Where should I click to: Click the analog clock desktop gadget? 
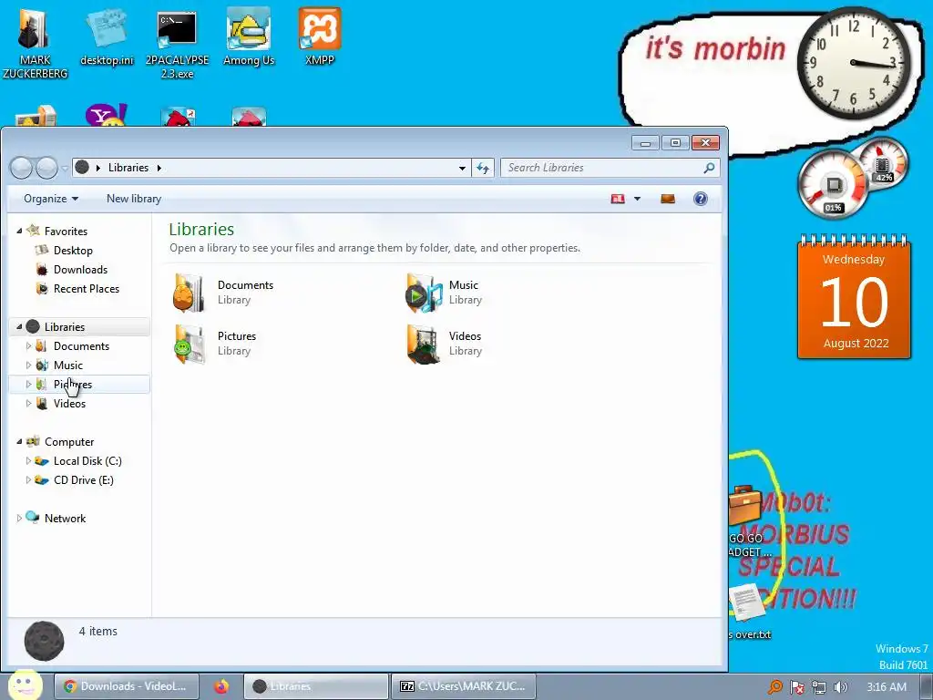click(853, 62)
